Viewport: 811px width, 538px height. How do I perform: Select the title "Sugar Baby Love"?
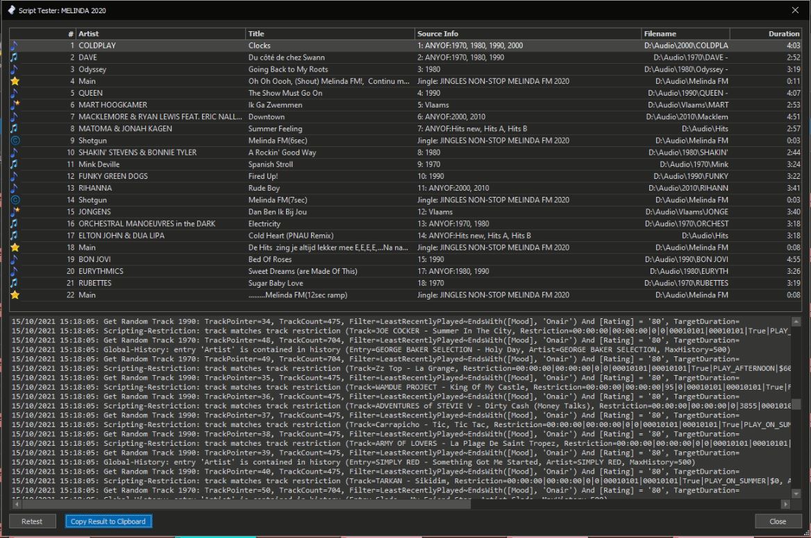click(276, 283)
